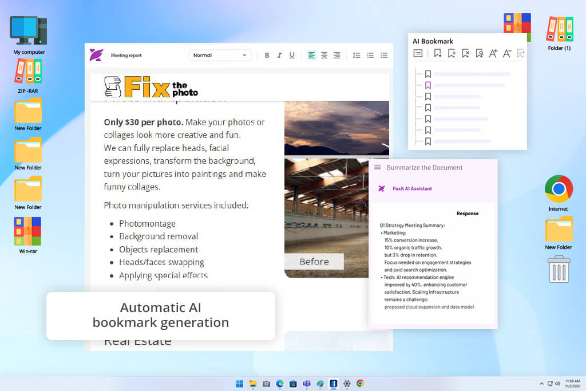The width and height of the screenshot is (586, 391).
Task: Add a new bookmark with the plus icon
Action: (452, 53)
